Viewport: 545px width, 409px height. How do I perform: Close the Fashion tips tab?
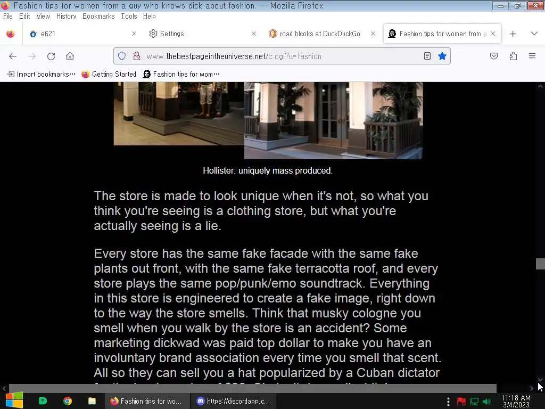[493, 34]
